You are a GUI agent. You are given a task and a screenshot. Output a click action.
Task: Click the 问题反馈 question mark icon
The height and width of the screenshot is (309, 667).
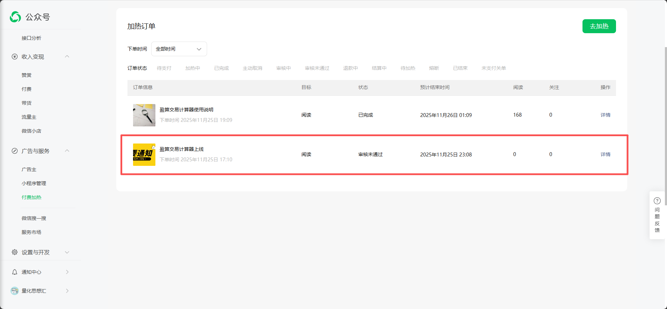pyautogui.click(x=657, y=201)
